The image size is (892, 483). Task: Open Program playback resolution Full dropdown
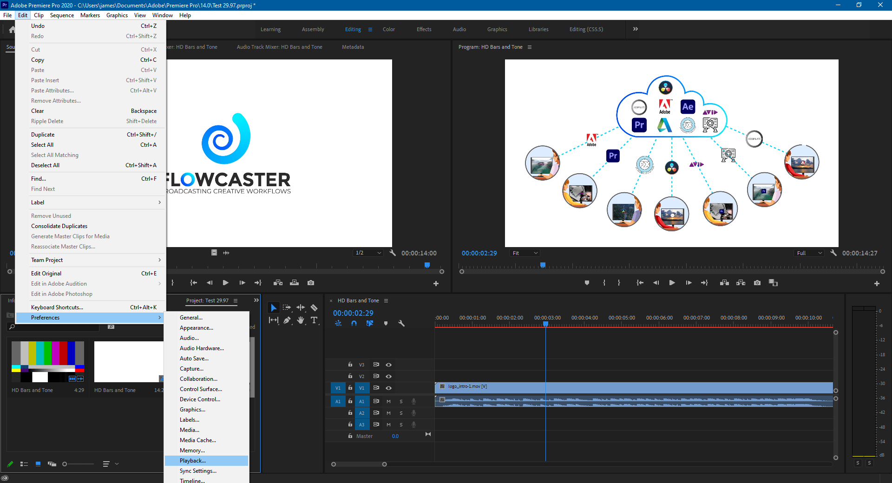point(809,253)
